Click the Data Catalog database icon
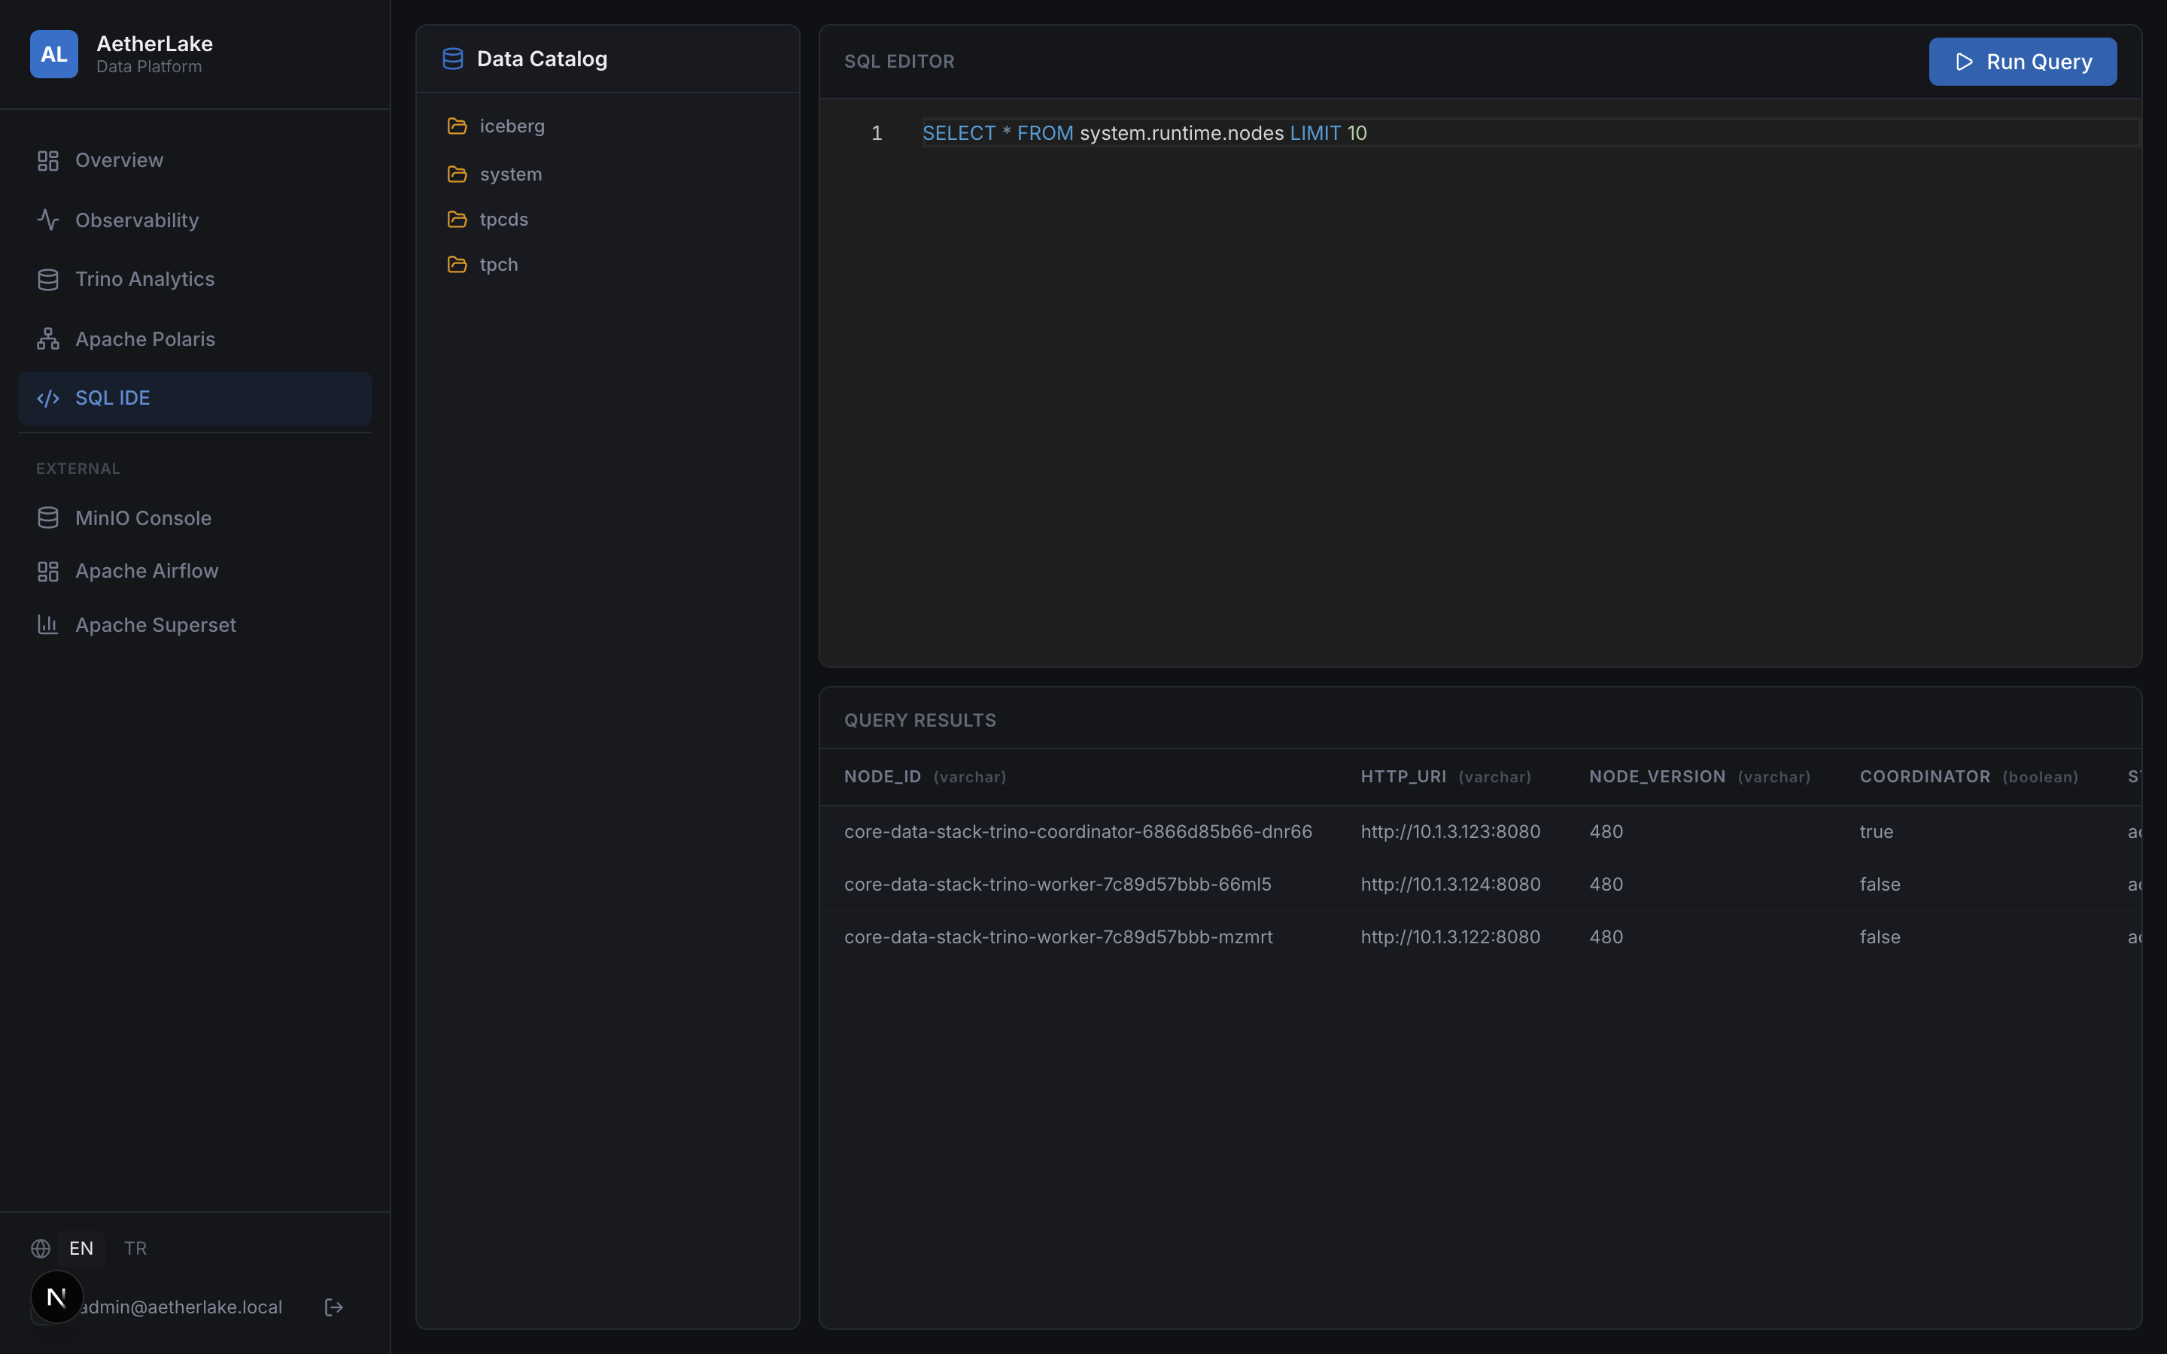The image size is (2167, 1354). 453,59
